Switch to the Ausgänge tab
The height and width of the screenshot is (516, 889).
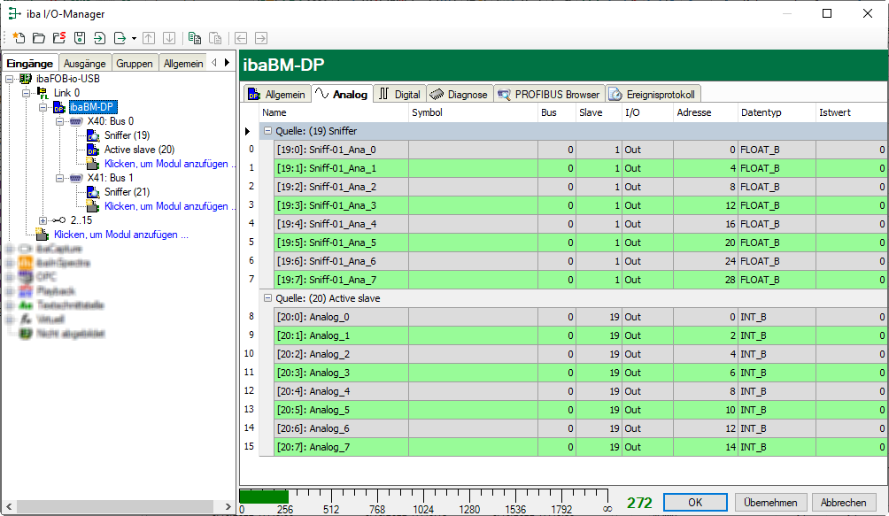tap(85, 64)
